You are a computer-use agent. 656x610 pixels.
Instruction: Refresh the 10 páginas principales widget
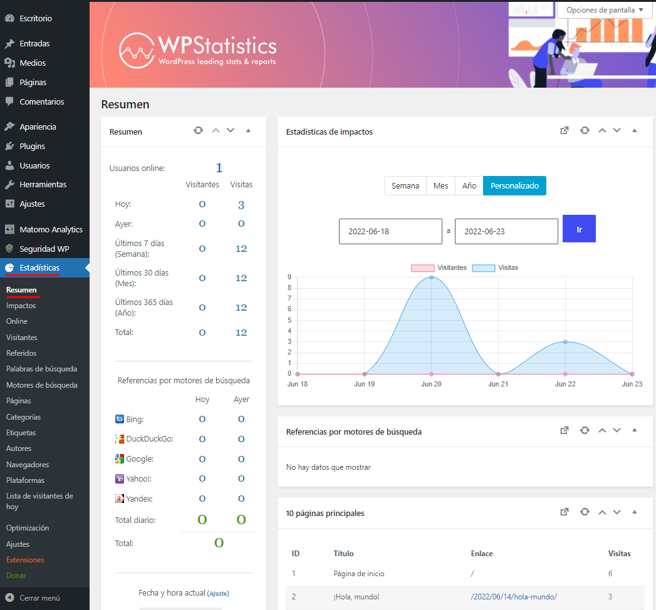point(585,512)
